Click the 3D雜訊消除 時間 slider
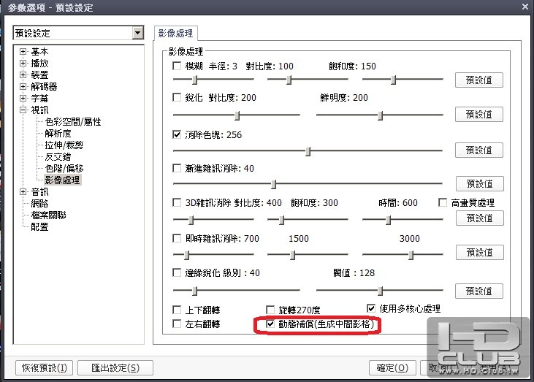 (403, 220)
